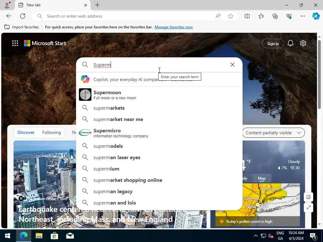Image resolution: width=323 pixels, height=242 pixels.
Task: Clear the search box with X
Action: 232,65
